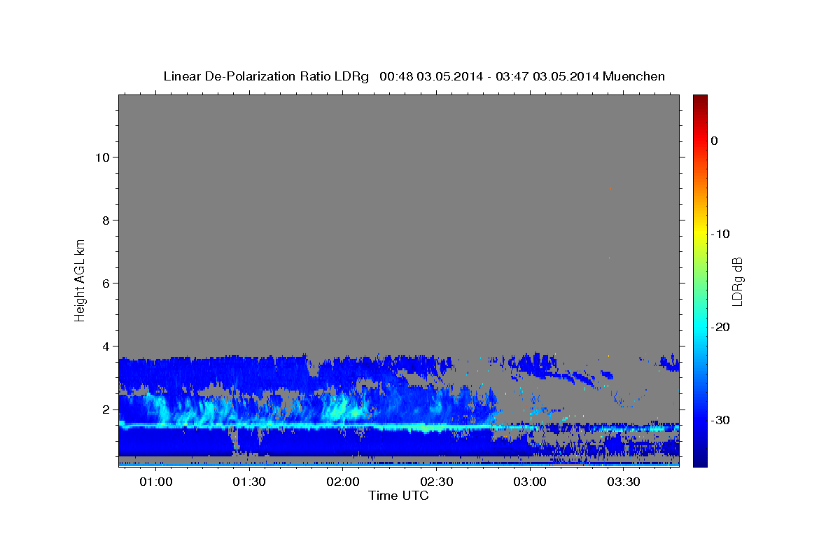840x560 pixels.
Task: Click the '03:00' time tick label
Action: pos(530,482)
